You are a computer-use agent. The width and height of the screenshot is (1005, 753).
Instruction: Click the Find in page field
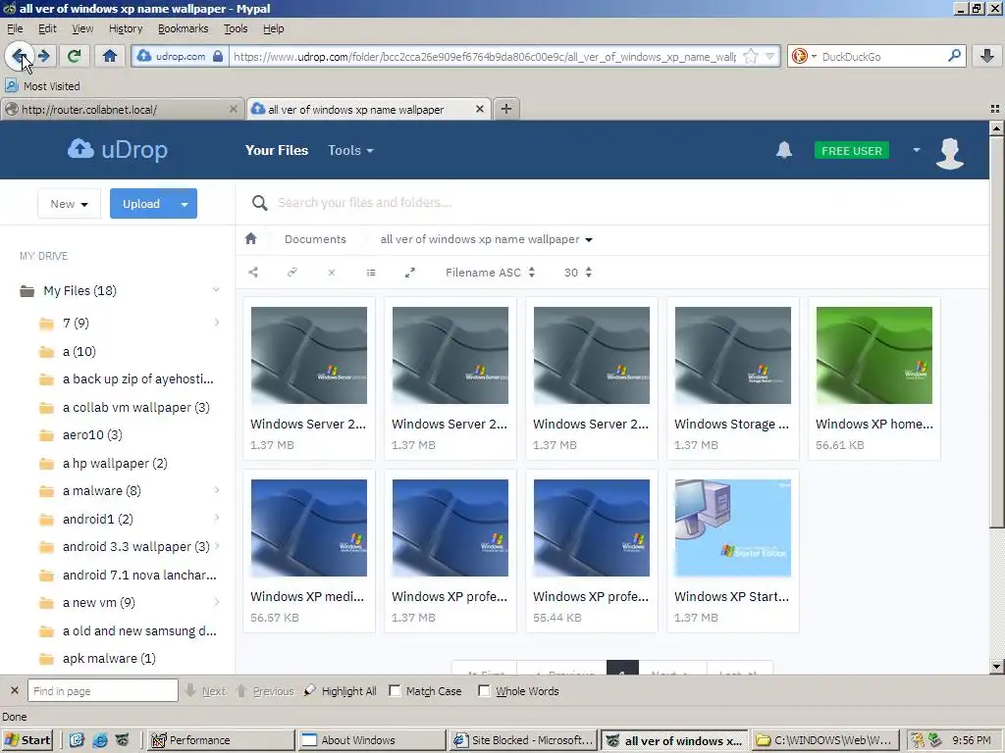coord(102,691)
